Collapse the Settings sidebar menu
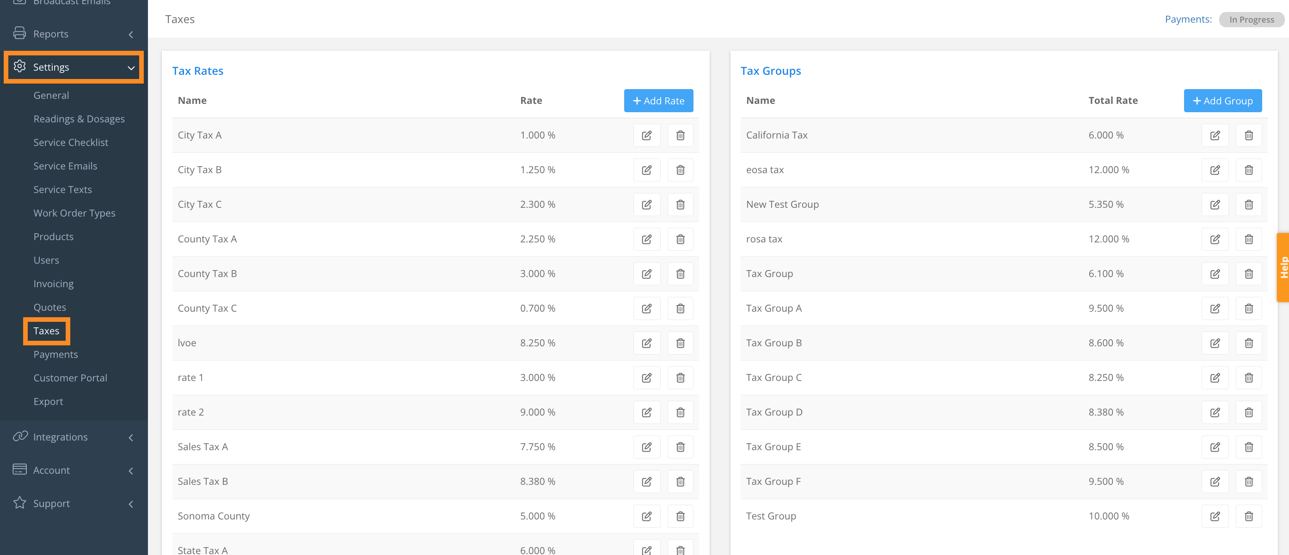1289x555 pixels. pyautogui.click(x=74, y=67)
